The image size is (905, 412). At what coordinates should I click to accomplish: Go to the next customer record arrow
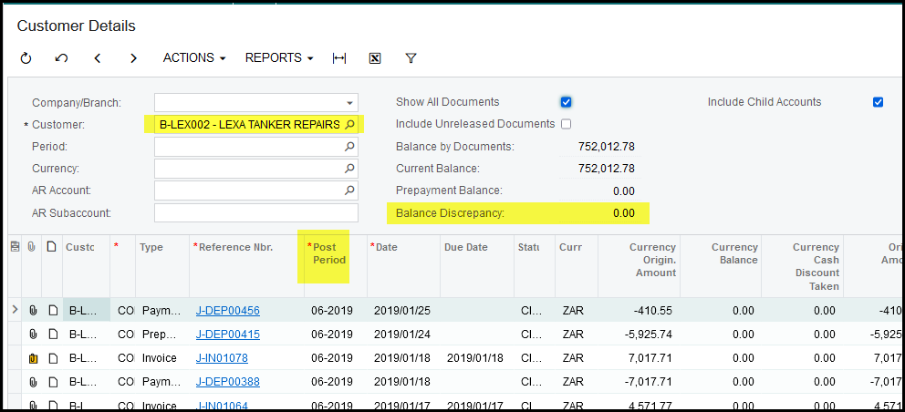(133, 58)
